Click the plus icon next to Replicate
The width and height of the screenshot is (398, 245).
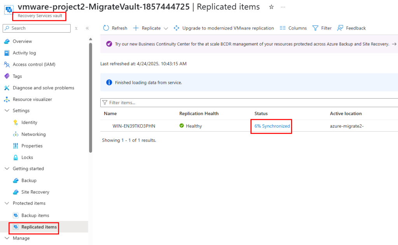(x=136, y=28)
